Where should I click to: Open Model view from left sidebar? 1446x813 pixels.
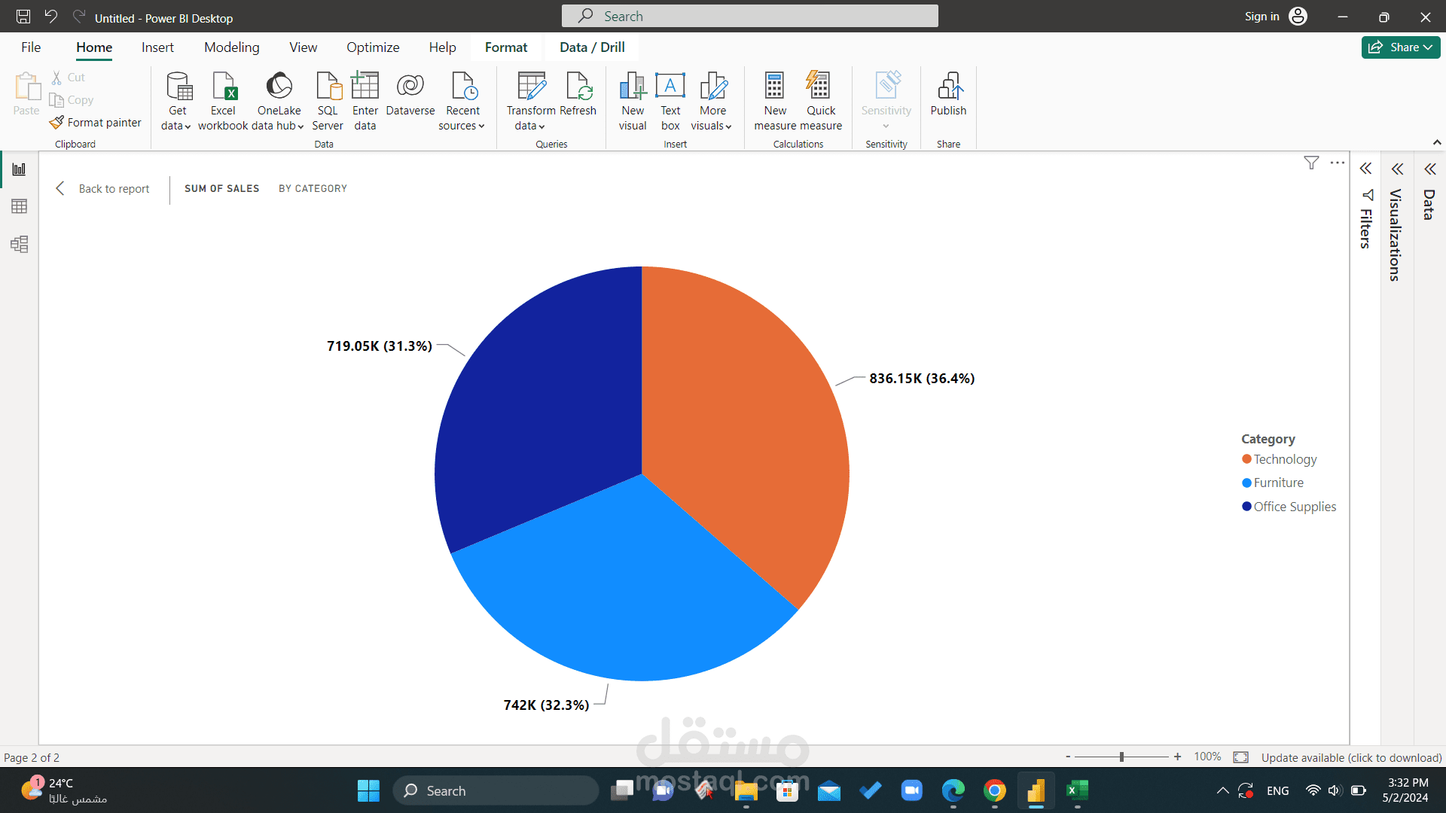click(x=20, y=244)
